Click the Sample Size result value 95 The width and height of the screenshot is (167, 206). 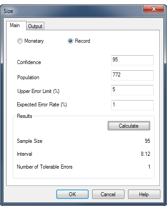(148, 141)
